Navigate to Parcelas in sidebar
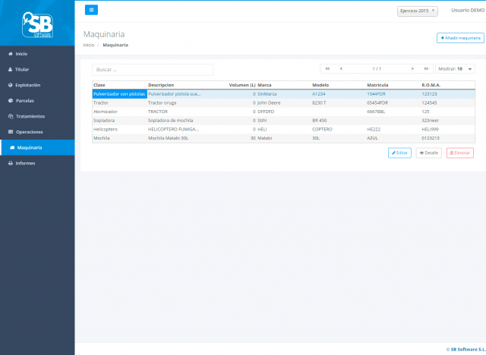Image resolution: width=486 pixels, height=355 pixels. coord(24,101)
